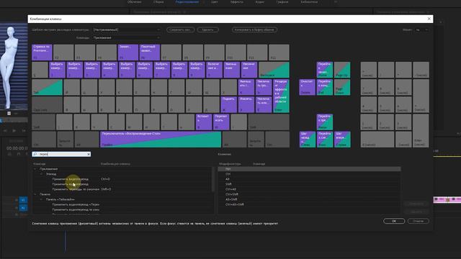Collapse the Панели tree node
The width and height of the screenshot is (461, 259).
tap(35, 194)
